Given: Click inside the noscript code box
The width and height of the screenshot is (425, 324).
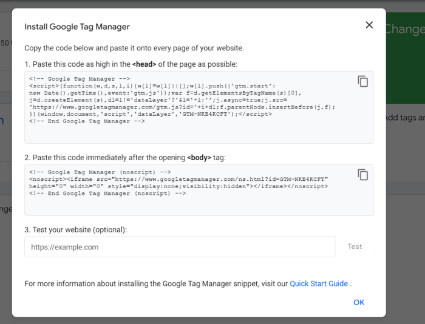Looking at the screenshot, I should [x=199, y=190].
